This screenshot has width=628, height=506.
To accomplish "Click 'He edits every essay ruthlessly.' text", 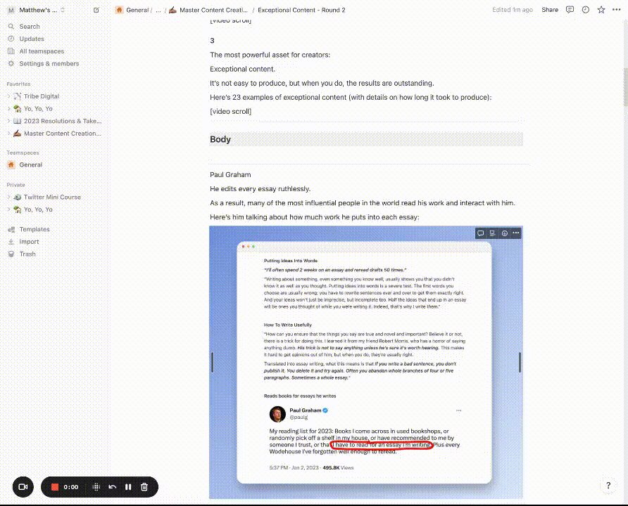I will tap(260, 188).
